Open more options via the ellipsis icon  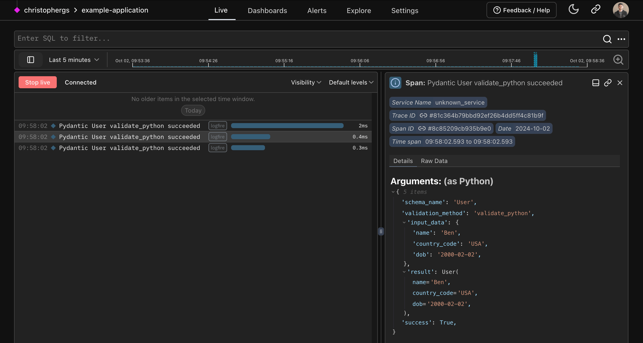tap(622, 39)
